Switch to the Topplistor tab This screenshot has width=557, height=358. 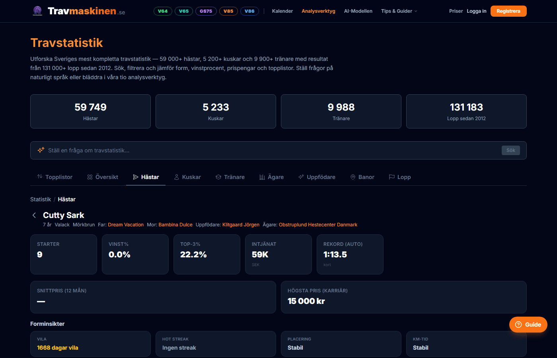tap(55, 177)
